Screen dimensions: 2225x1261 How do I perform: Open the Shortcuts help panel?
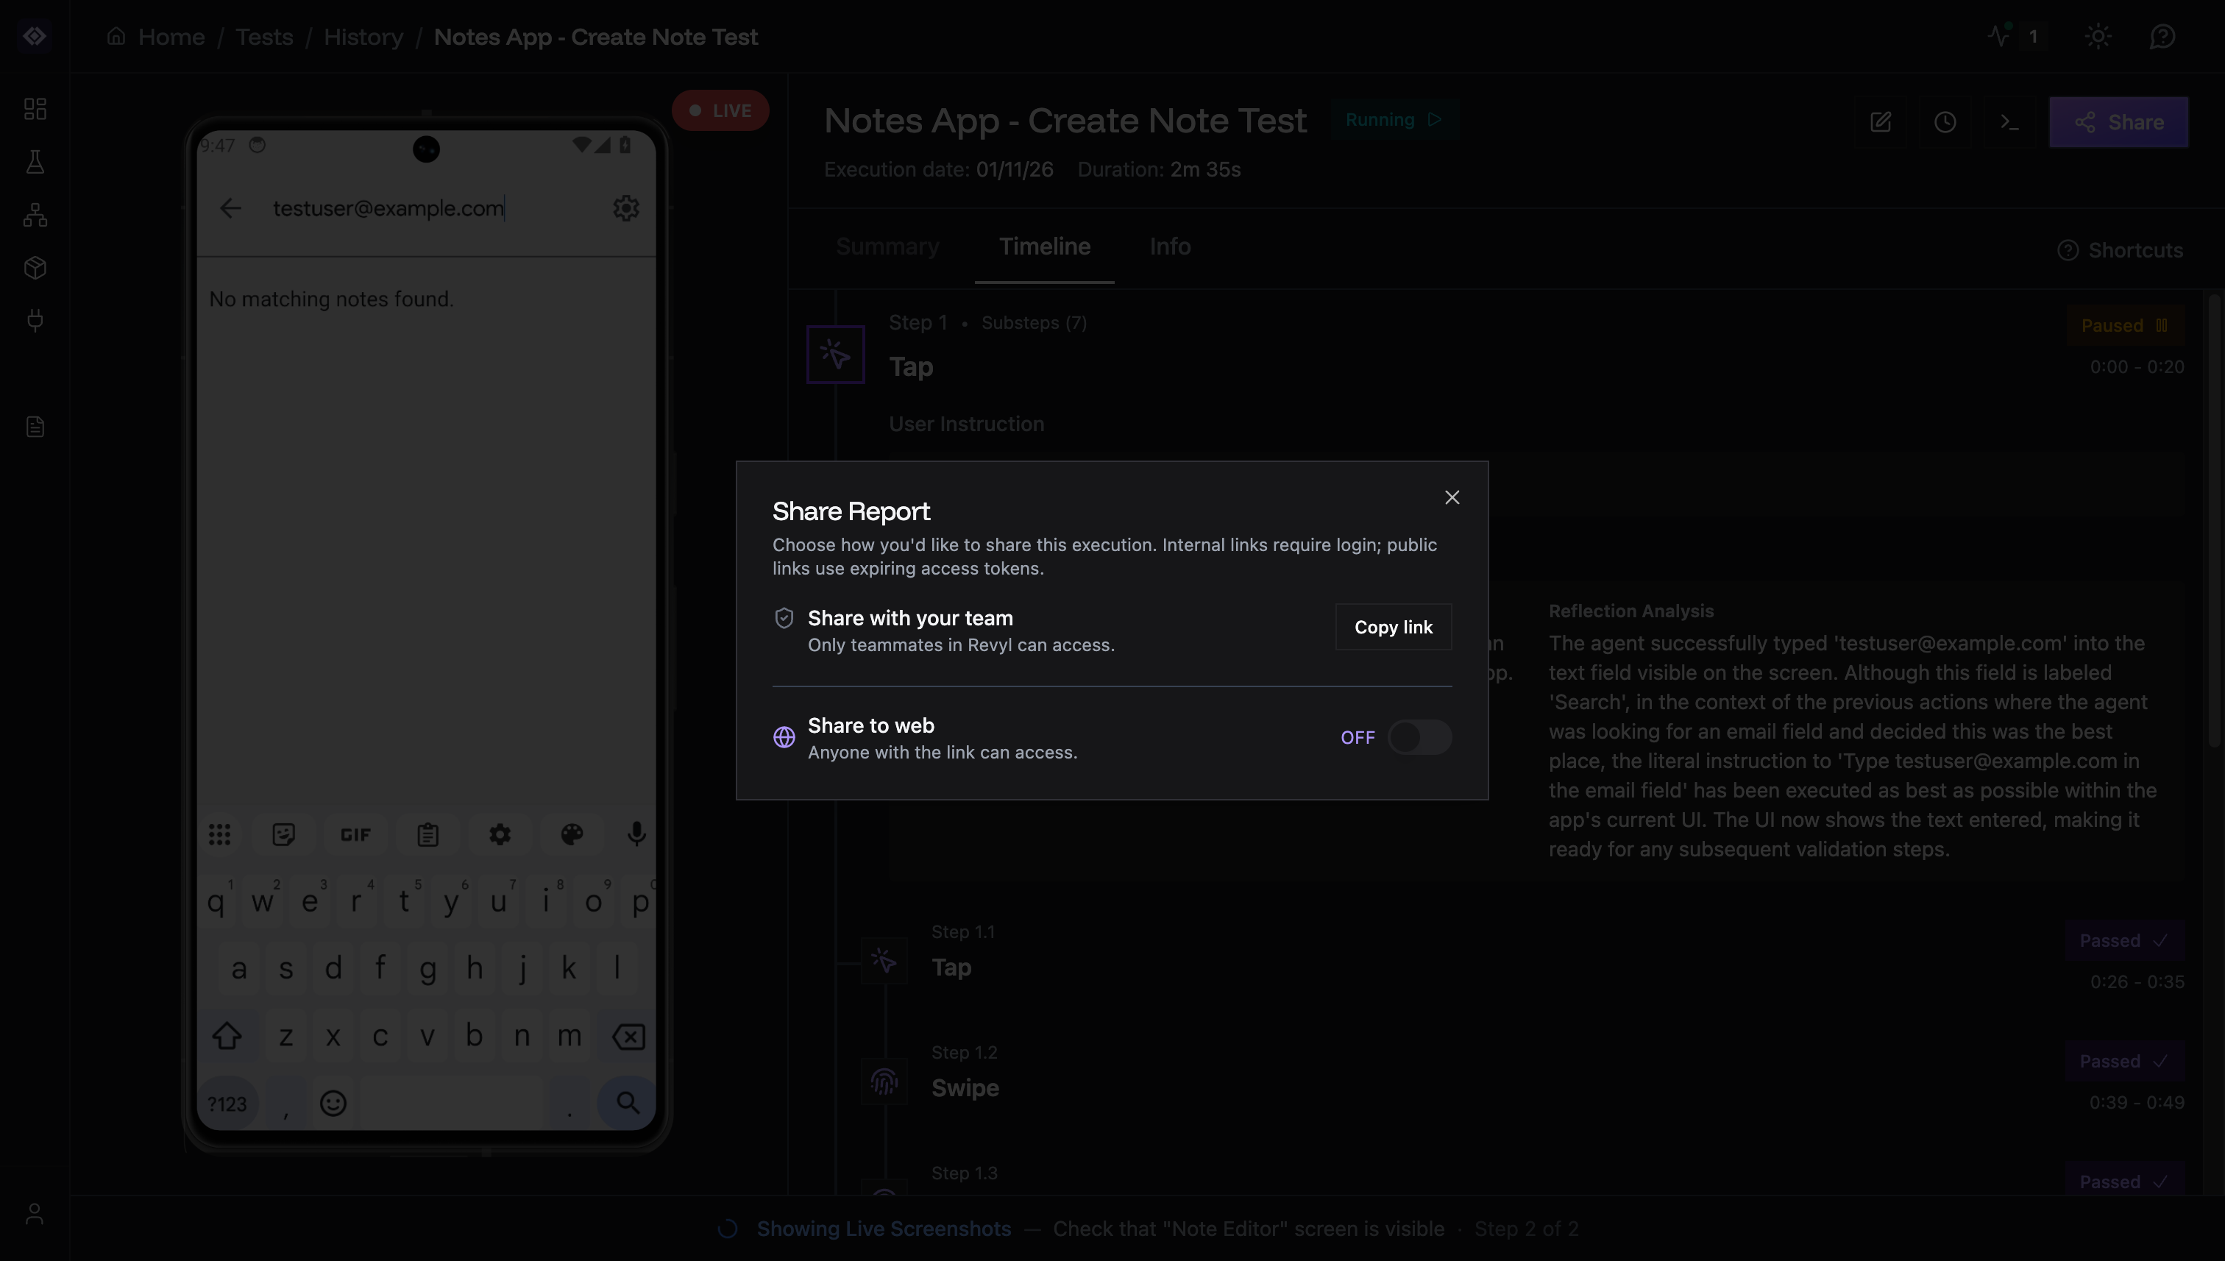pyautogui.click(x=2119, y=249)
